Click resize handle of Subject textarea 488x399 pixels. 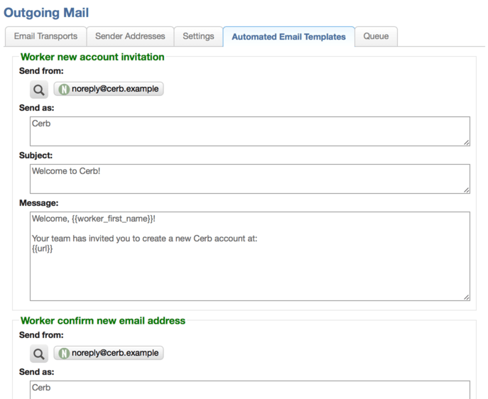click(466, 190)
